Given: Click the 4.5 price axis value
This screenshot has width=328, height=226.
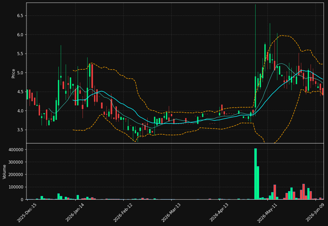Looking at the screenshot, I should point(20,92).
